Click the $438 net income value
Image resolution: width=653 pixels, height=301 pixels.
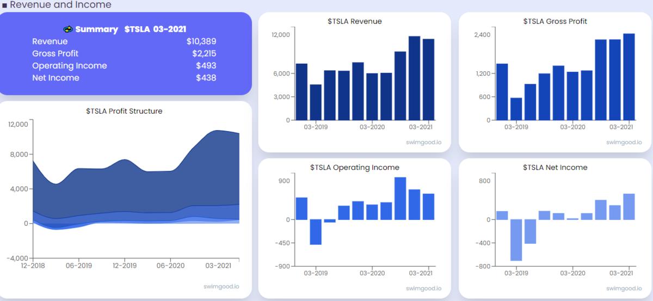pos(206,77)
